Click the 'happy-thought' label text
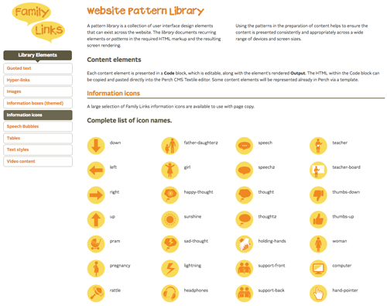 click(x=198, y=192)
